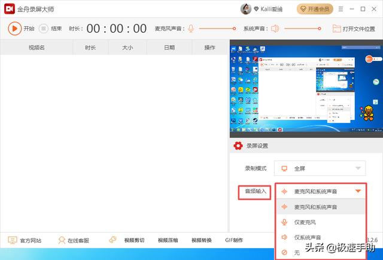Screen dimensions: 383x260
Task: Click the orange Start recording play button
Action: [14, 29]
